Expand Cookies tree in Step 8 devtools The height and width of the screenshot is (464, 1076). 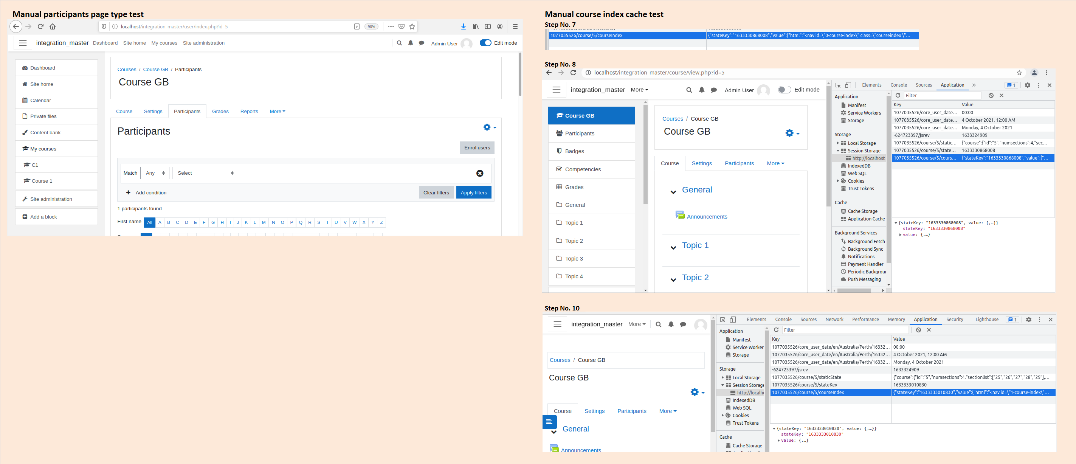[x=838, y=181]
